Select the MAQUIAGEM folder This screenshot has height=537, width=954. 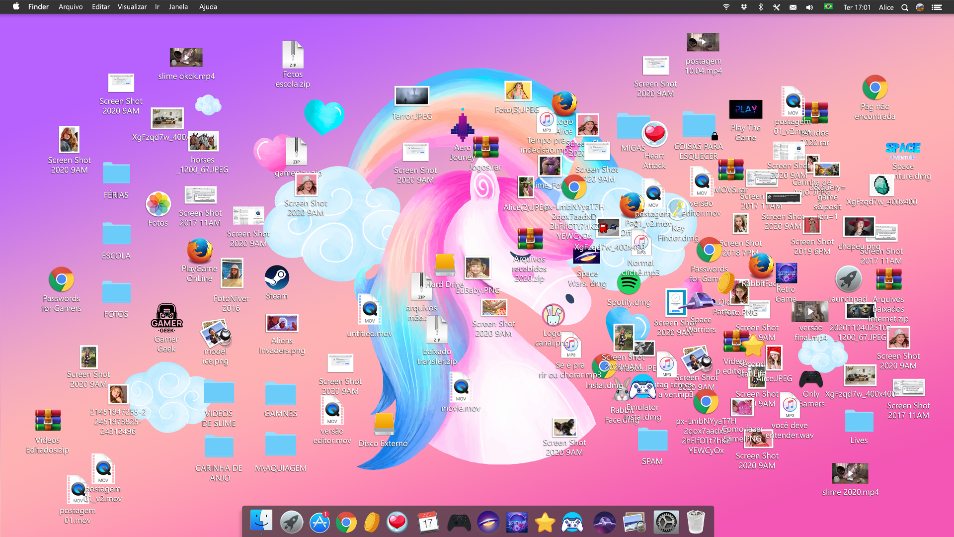coord(280,444)
